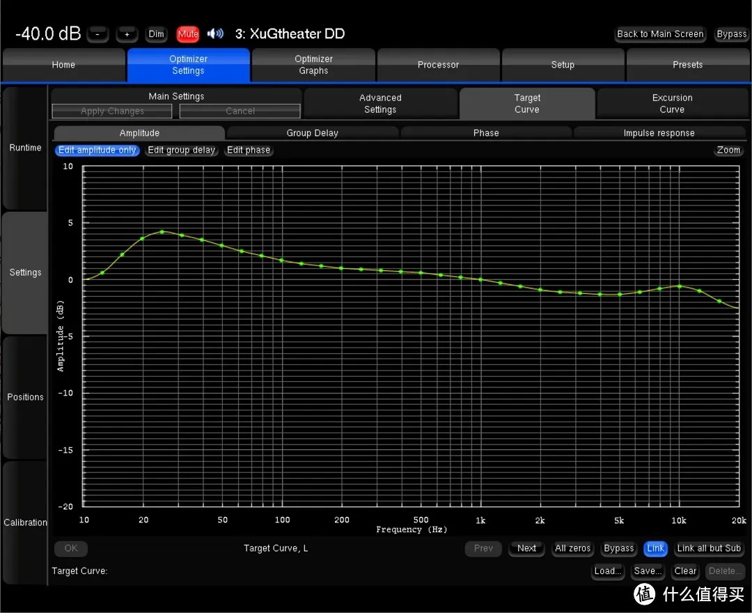Select the Target Curve sub-tab
This screenshot has height=613, width=752.
[527, 104]
